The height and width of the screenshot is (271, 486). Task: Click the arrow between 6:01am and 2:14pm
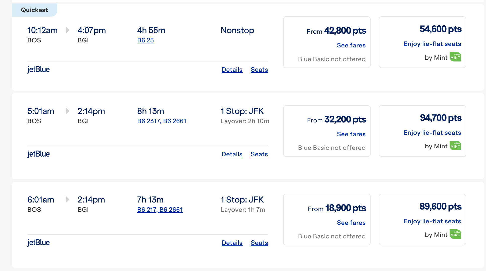(x=67, y=199)
